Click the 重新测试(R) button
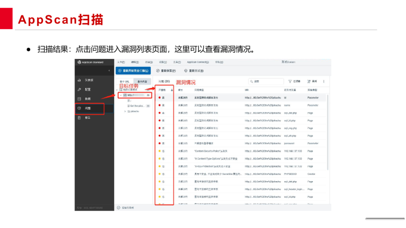The width and height of the screenshot is (406, 228). pyautogui.click(x=194, y=71)
